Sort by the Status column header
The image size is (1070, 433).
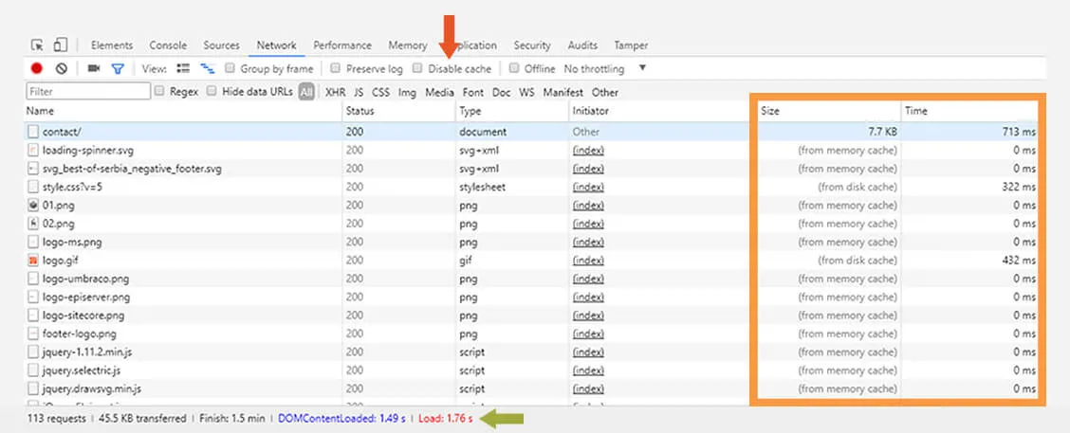click(398, 111)
